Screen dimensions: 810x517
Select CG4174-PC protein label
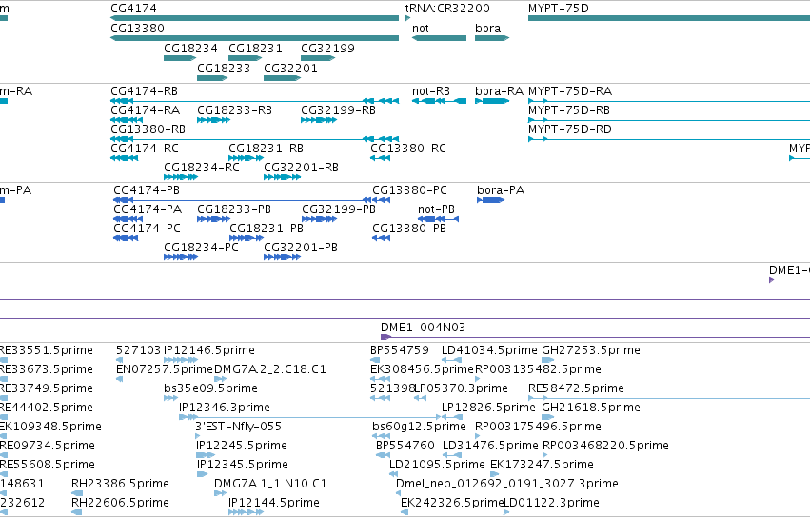point(147,229)
